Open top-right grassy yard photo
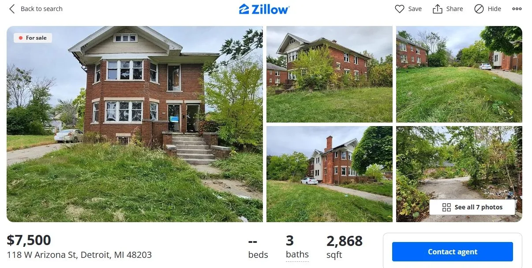 point(459,74)
